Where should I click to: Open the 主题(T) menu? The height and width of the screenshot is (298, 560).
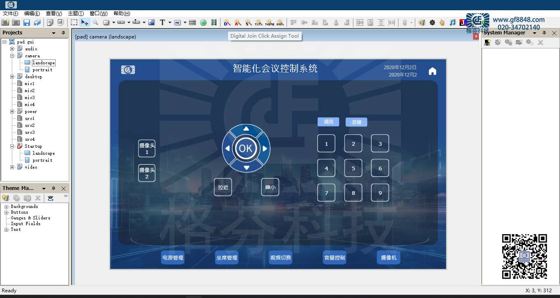coord(76,14)
